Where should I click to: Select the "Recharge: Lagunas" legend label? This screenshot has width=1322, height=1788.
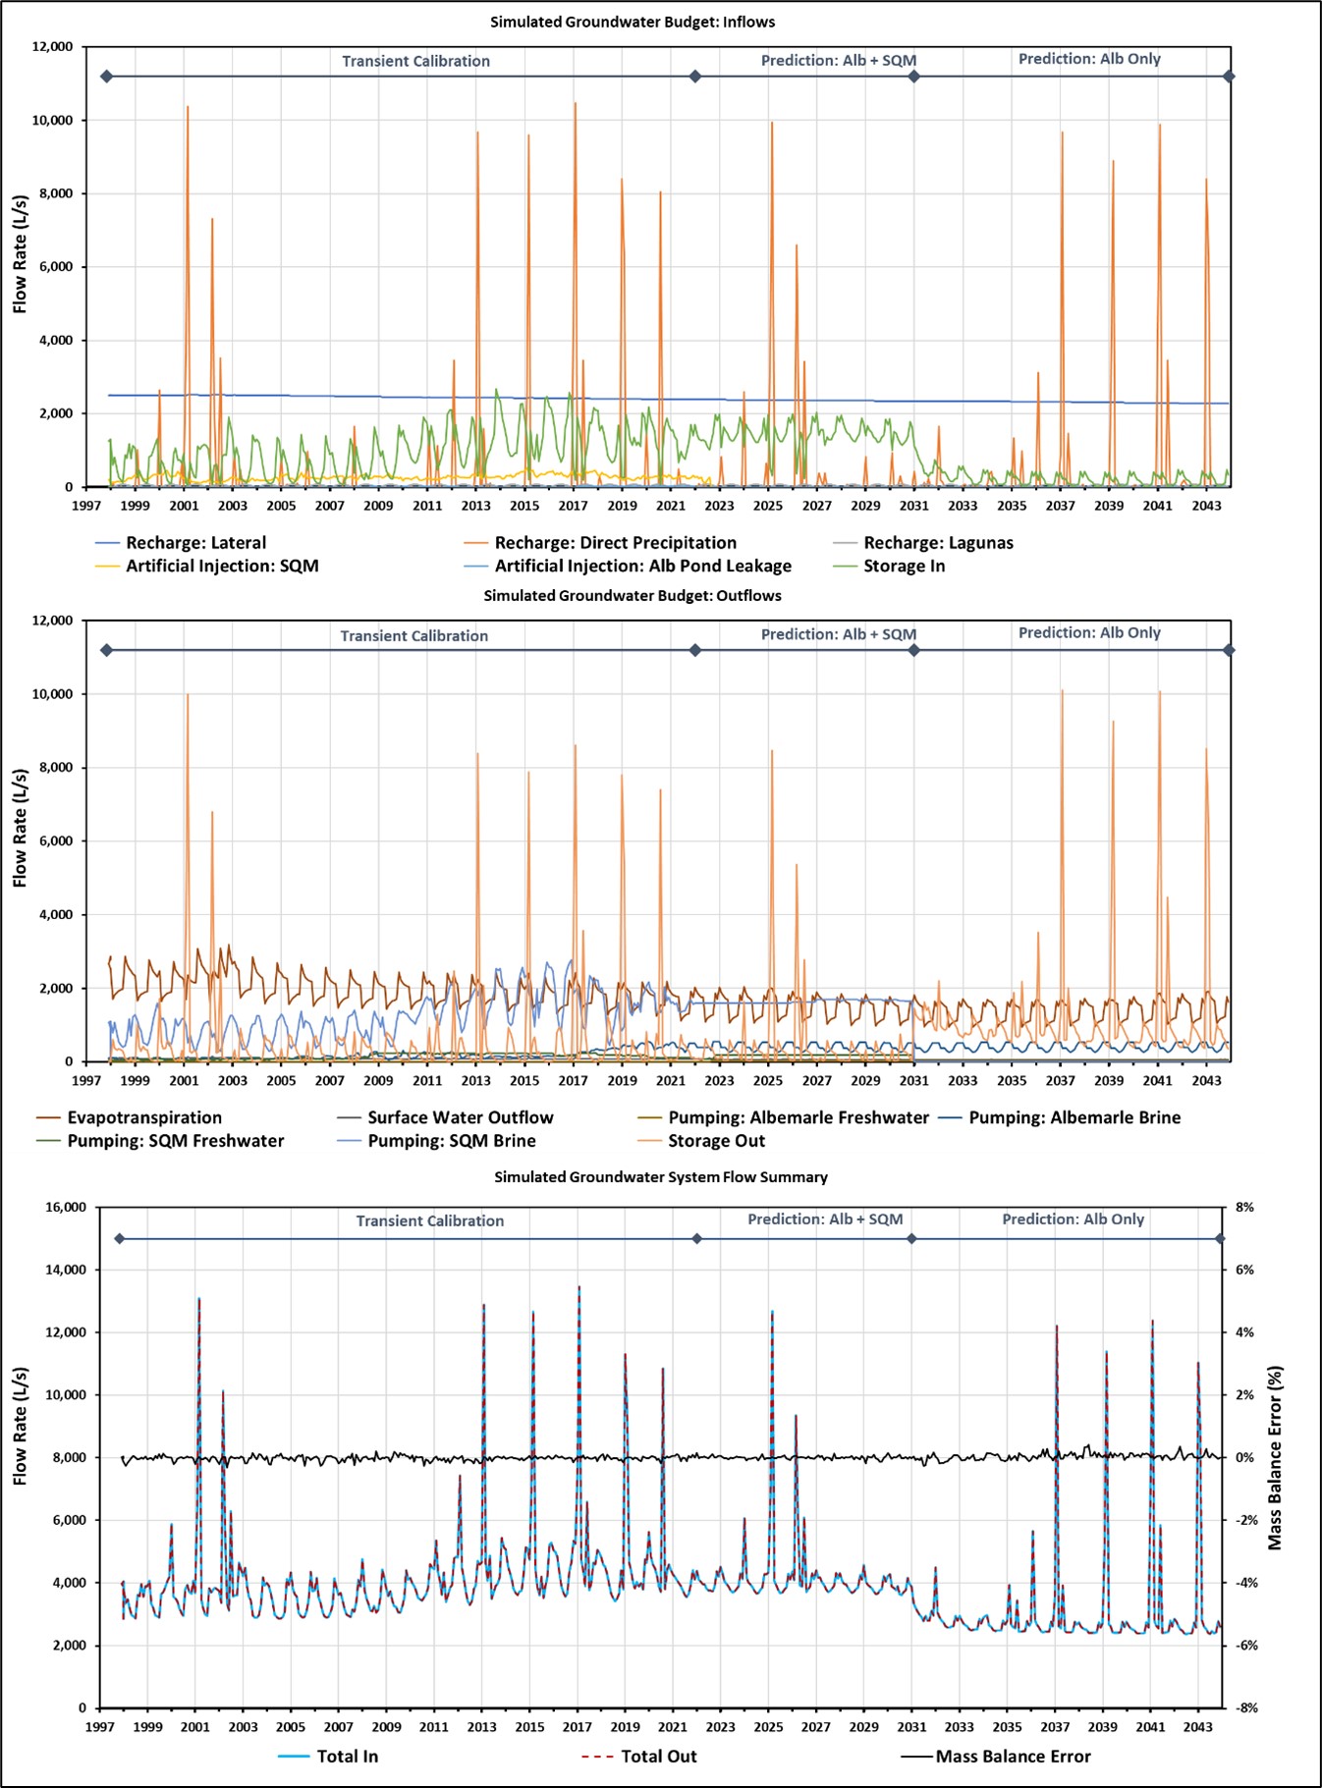[x=939, y=543]
